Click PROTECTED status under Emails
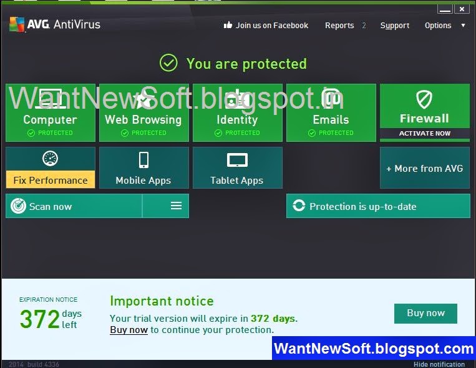 pos(331,133)
